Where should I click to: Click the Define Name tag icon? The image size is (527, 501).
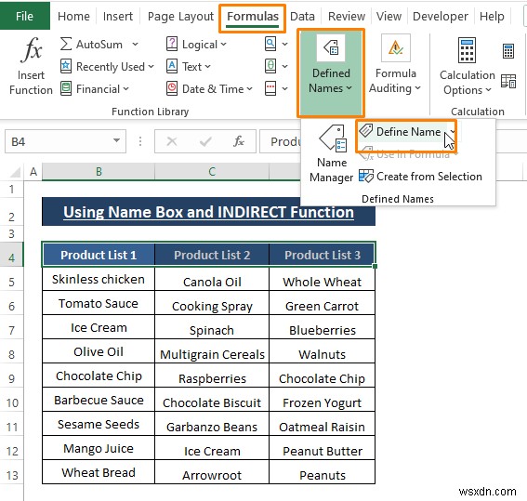366,130
